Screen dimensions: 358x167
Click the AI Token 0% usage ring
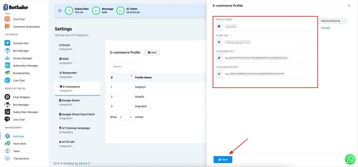(121, 11)
